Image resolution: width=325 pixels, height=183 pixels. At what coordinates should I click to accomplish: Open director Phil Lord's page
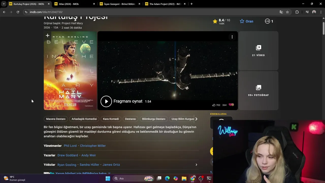(x=70, y=146)
